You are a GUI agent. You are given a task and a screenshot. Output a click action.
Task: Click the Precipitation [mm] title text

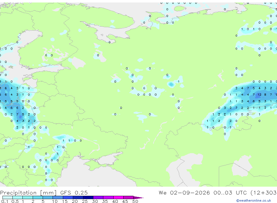tap(28, 192)
